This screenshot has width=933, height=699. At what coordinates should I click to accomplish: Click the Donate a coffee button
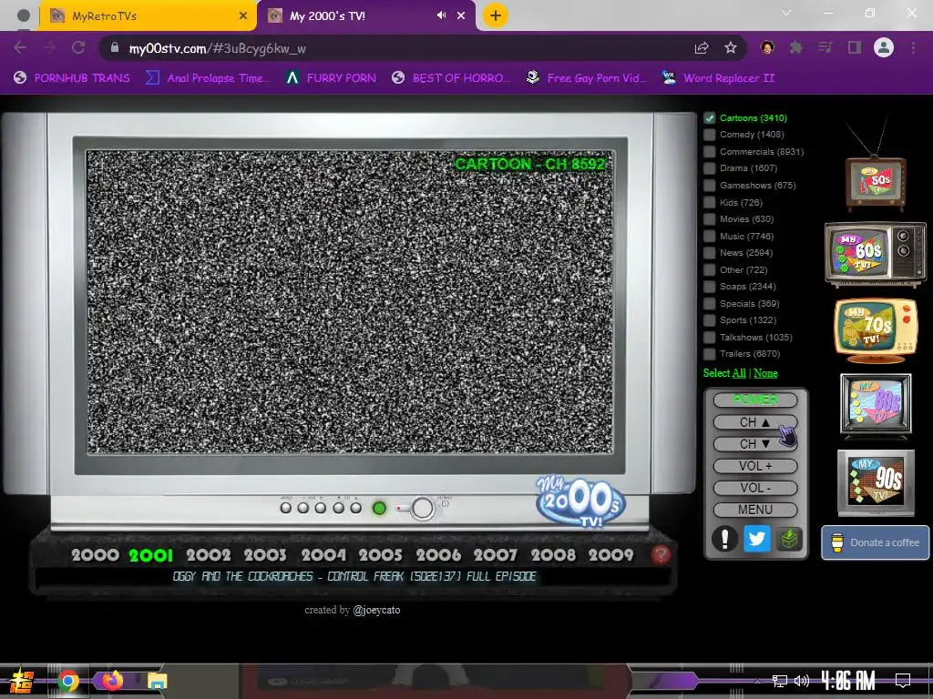click(x=876, y=542)
